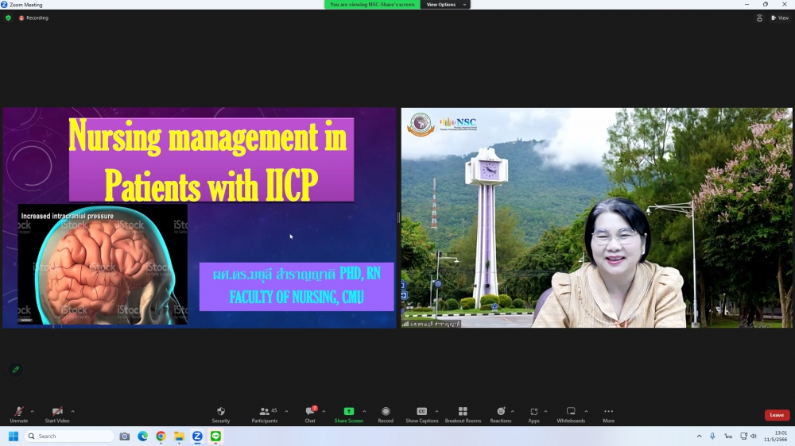Toggle Show Captions

pos(422,412)
